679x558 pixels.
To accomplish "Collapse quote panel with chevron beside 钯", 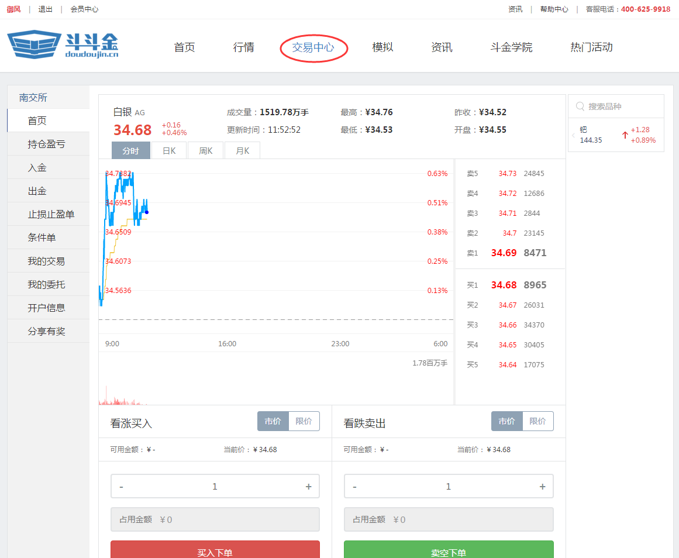I will [573, 135].
